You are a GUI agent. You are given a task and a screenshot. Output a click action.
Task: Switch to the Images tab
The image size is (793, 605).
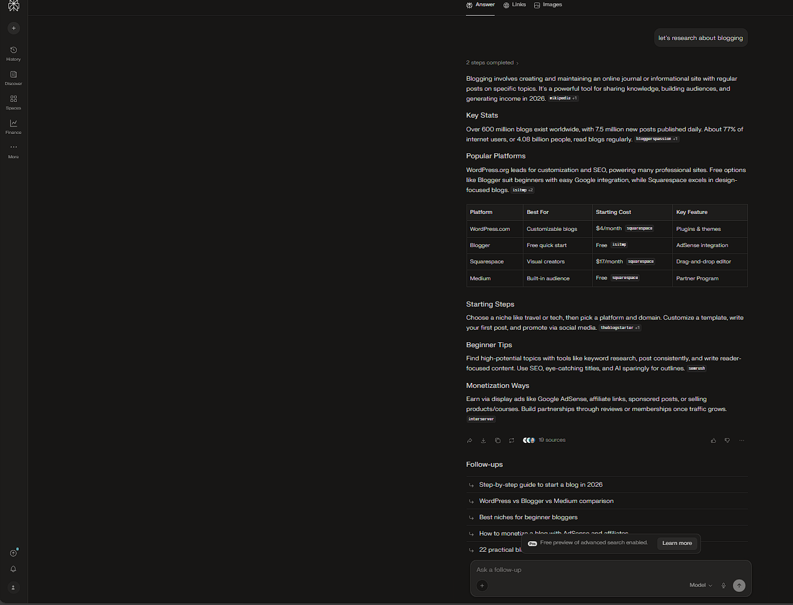[x=548, y=5]
